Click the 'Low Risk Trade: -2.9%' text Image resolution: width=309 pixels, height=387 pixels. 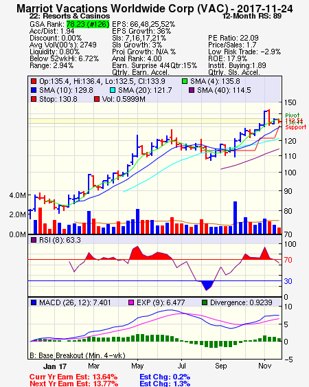(x=244, y=52)
